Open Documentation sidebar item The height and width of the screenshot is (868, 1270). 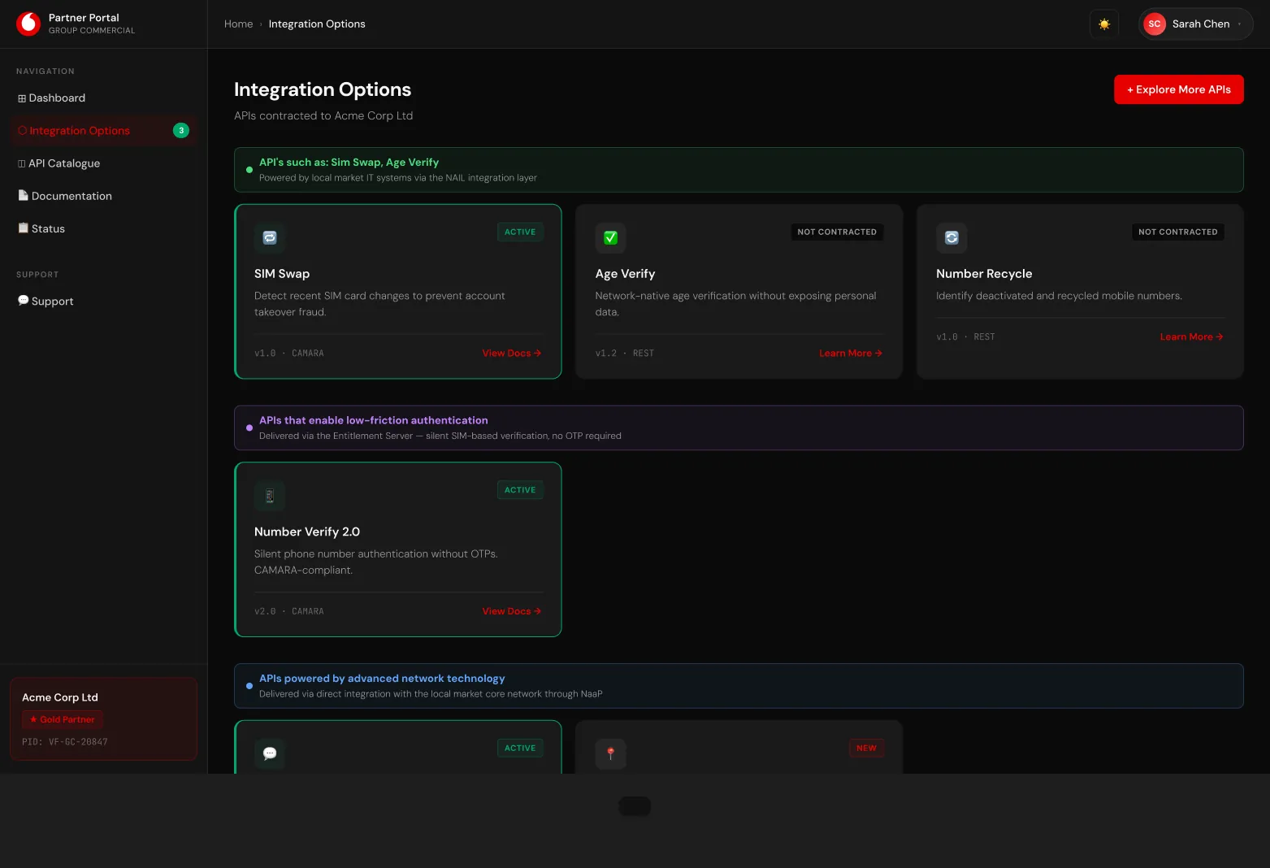(103, 196)
